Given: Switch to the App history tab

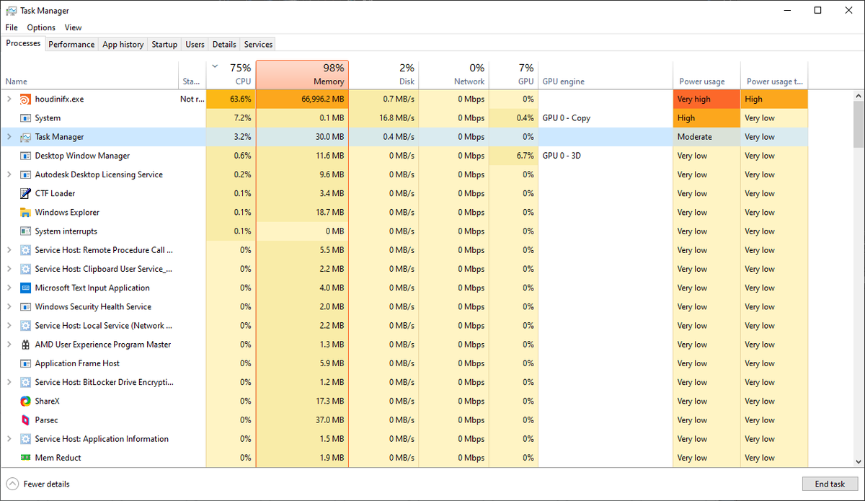Looking at the screenshot, I should [123, 44].
